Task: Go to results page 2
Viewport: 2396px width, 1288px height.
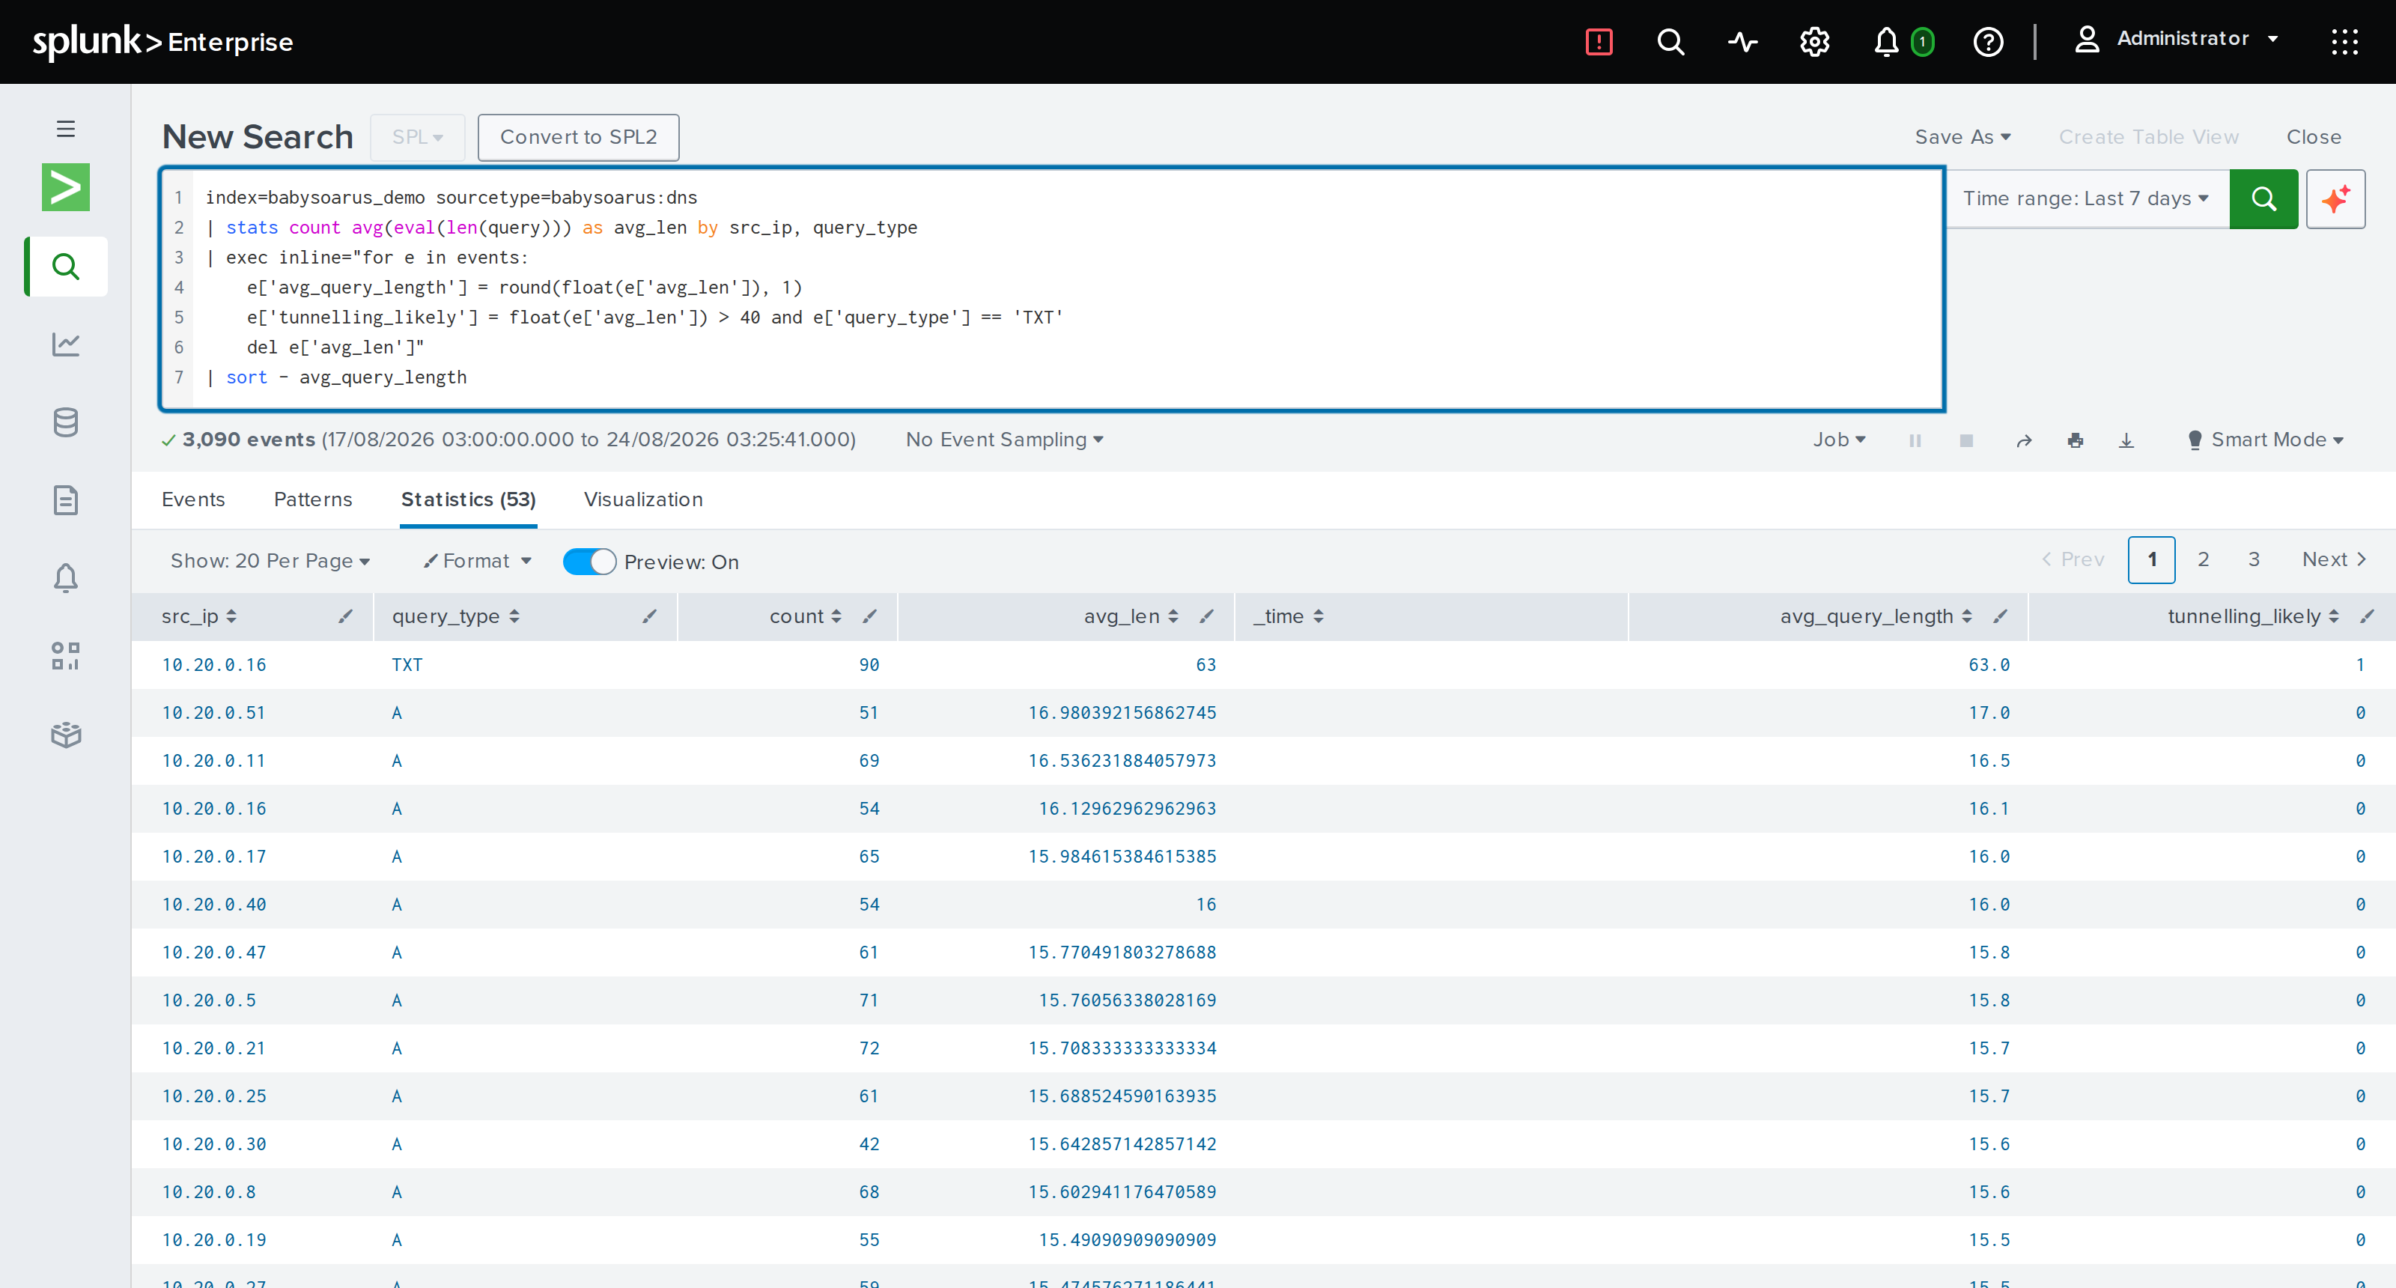Action: coord(2203,560)
